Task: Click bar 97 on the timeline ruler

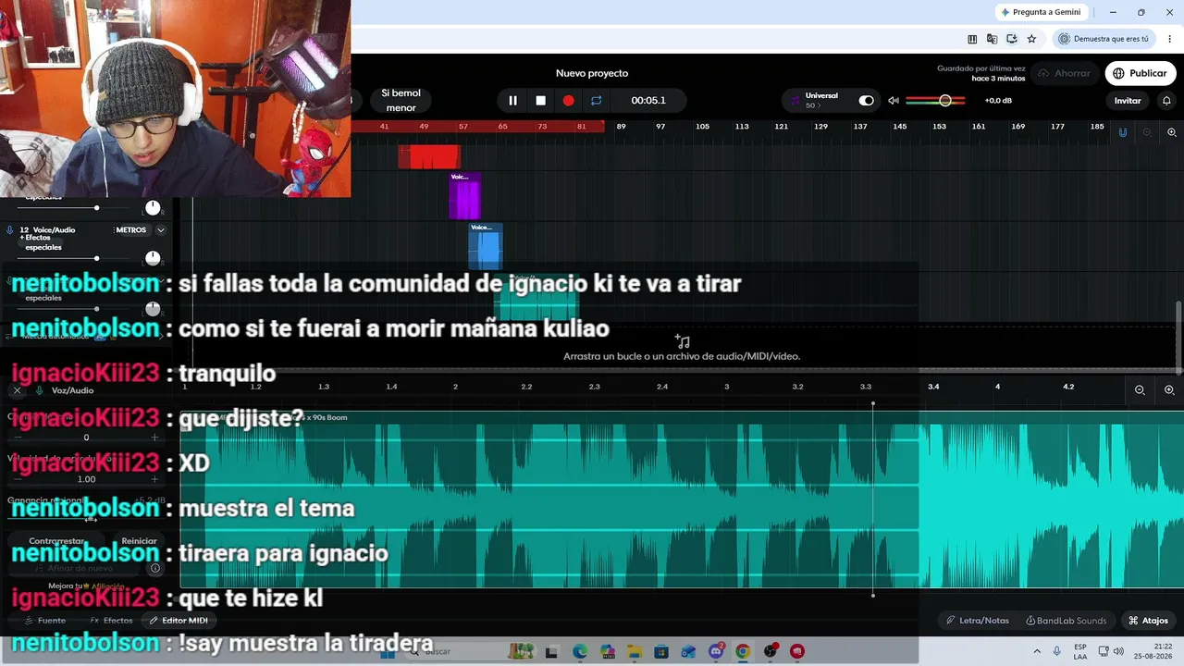Action: (x=660, y=127)
